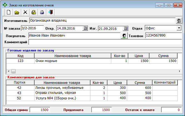Select batch cell 52
The height and width of the screenshot is (116, 185).
click(x=20, y=98)
